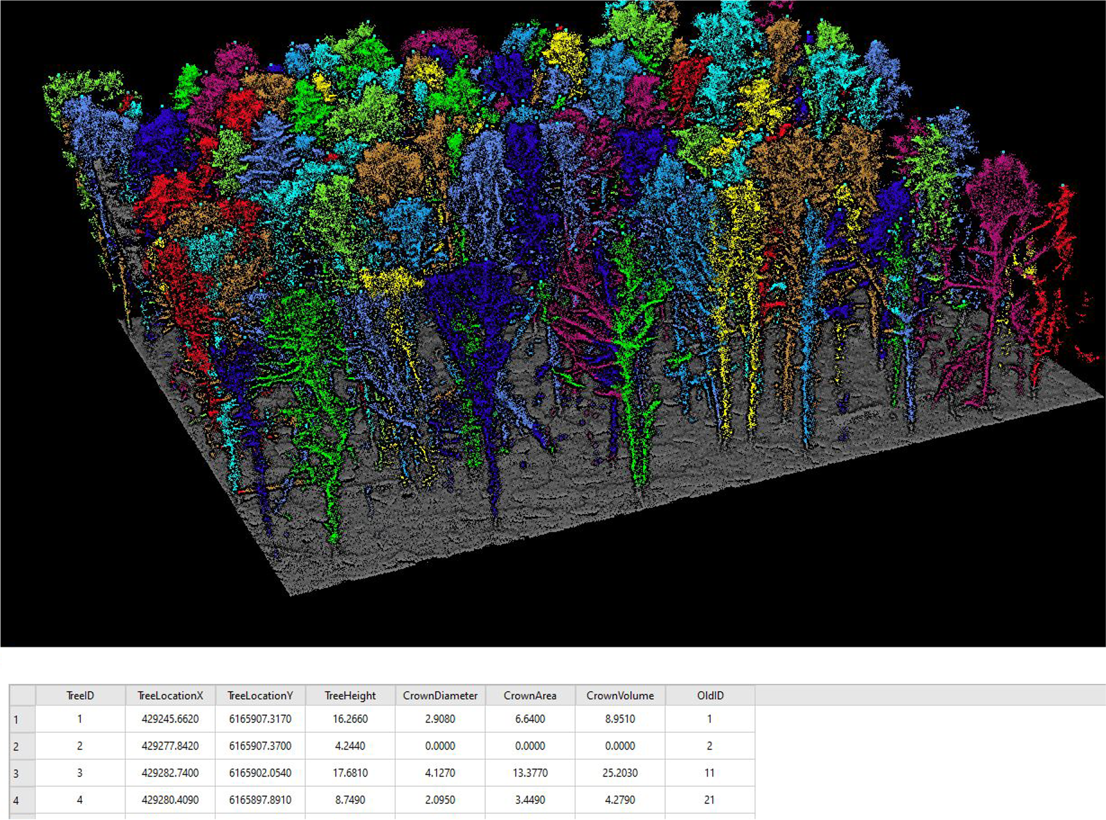Viewport: 1106px width, 820px height.
Task: Click the TreeLocationY column header
Action: (x=260, y=695)
